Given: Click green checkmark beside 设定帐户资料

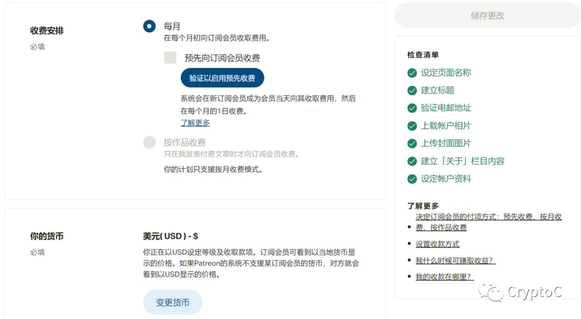Looking at the screenshot, I should 412,179.
